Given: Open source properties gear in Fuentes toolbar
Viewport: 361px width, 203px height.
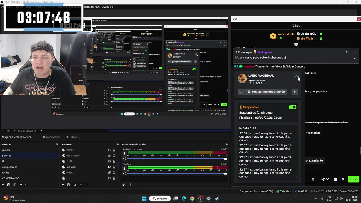Looking at the screenshot, I should (75, 185).
